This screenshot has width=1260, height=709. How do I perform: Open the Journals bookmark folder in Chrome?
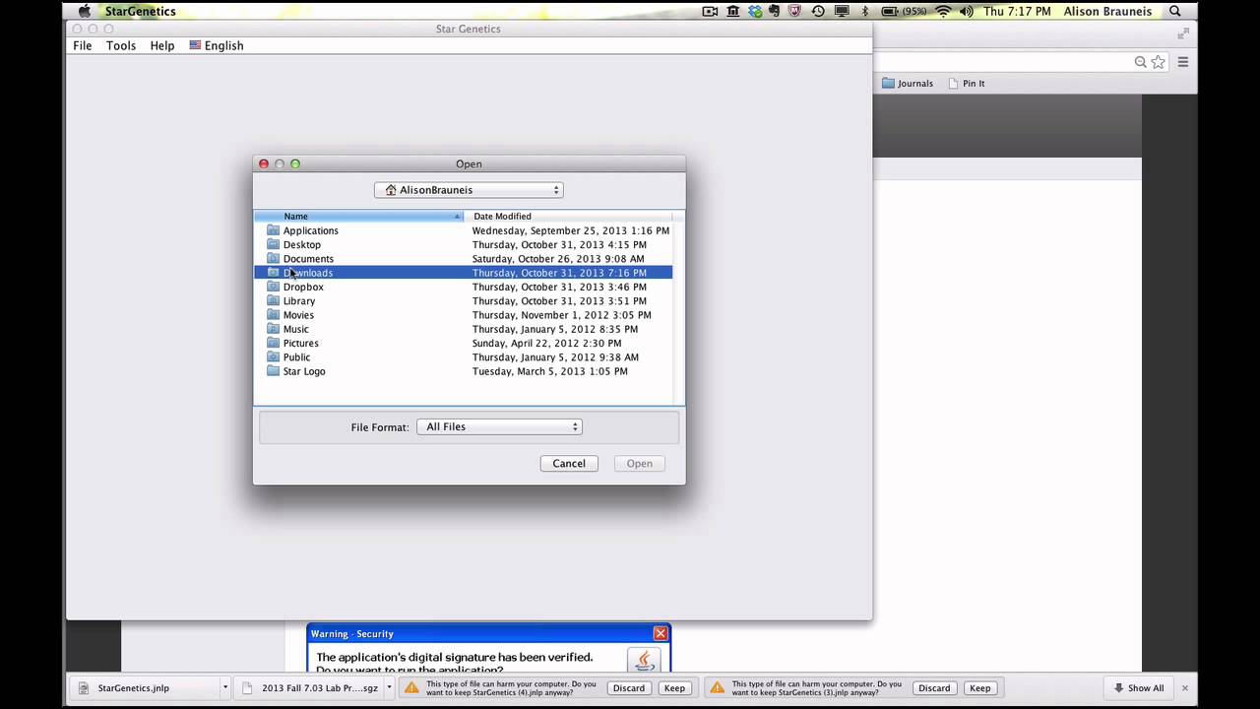coord(908,84)
